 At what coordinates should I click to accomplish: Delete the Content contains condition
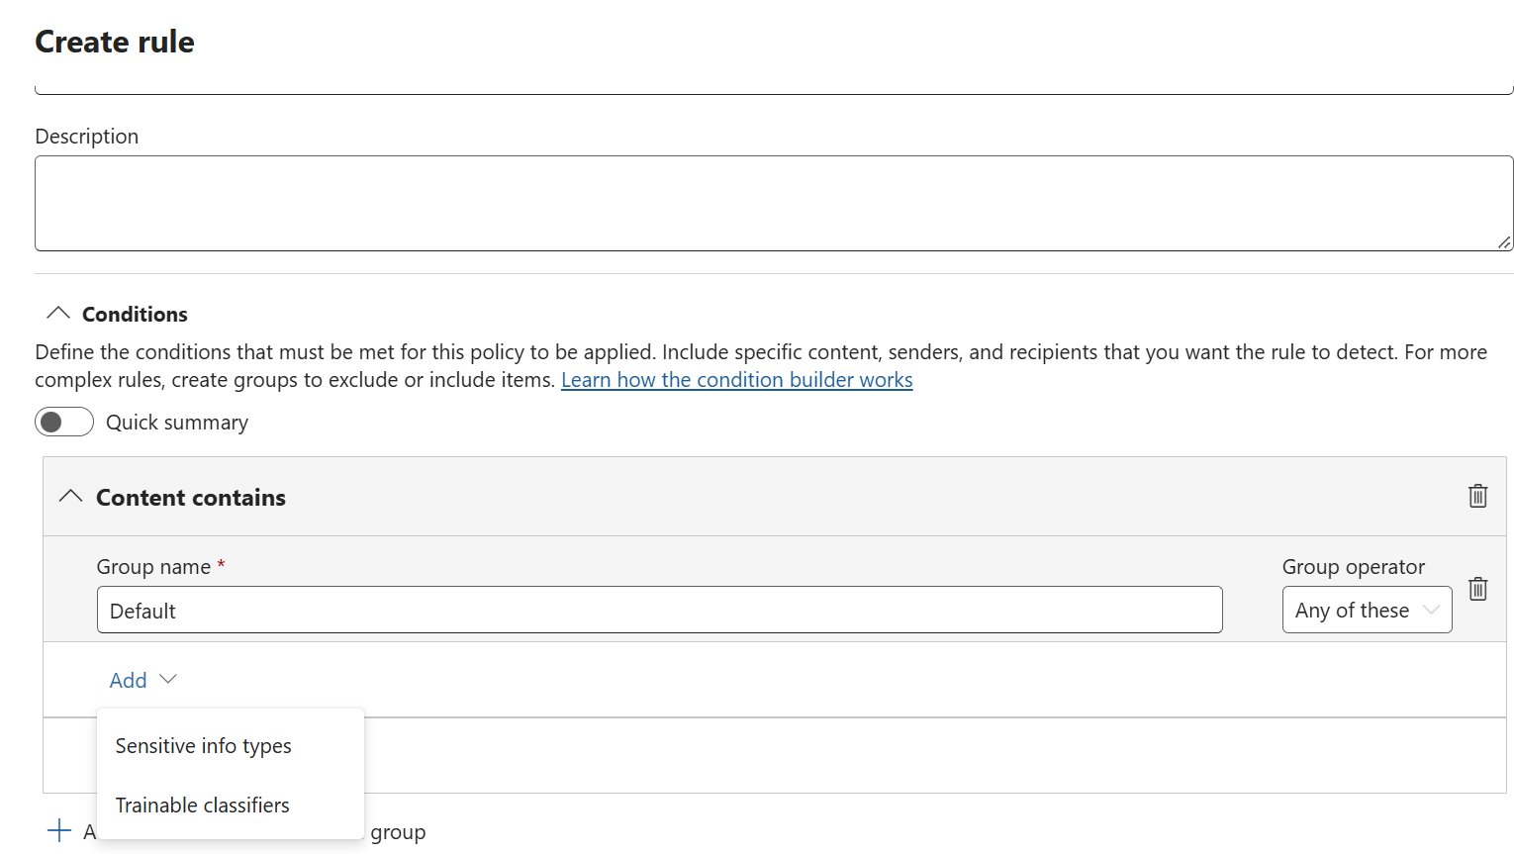[1477, 496]
